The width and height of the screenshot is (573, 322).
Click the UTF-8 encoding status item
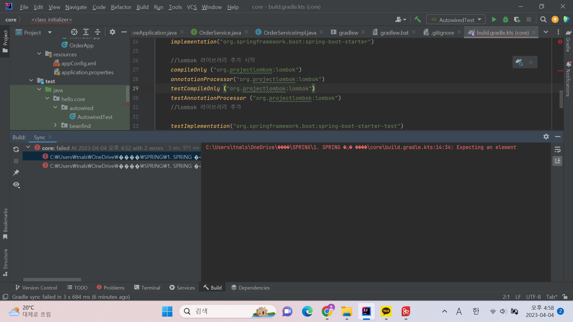533,297
